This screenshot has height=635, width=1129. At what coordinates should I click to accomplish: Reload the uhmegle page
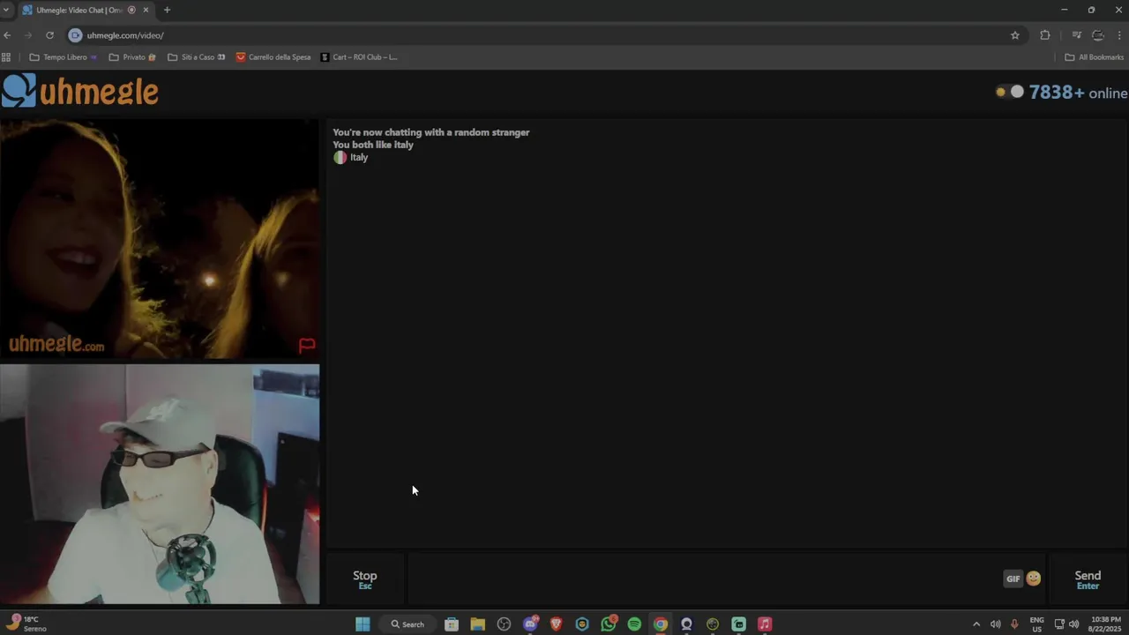49,35
